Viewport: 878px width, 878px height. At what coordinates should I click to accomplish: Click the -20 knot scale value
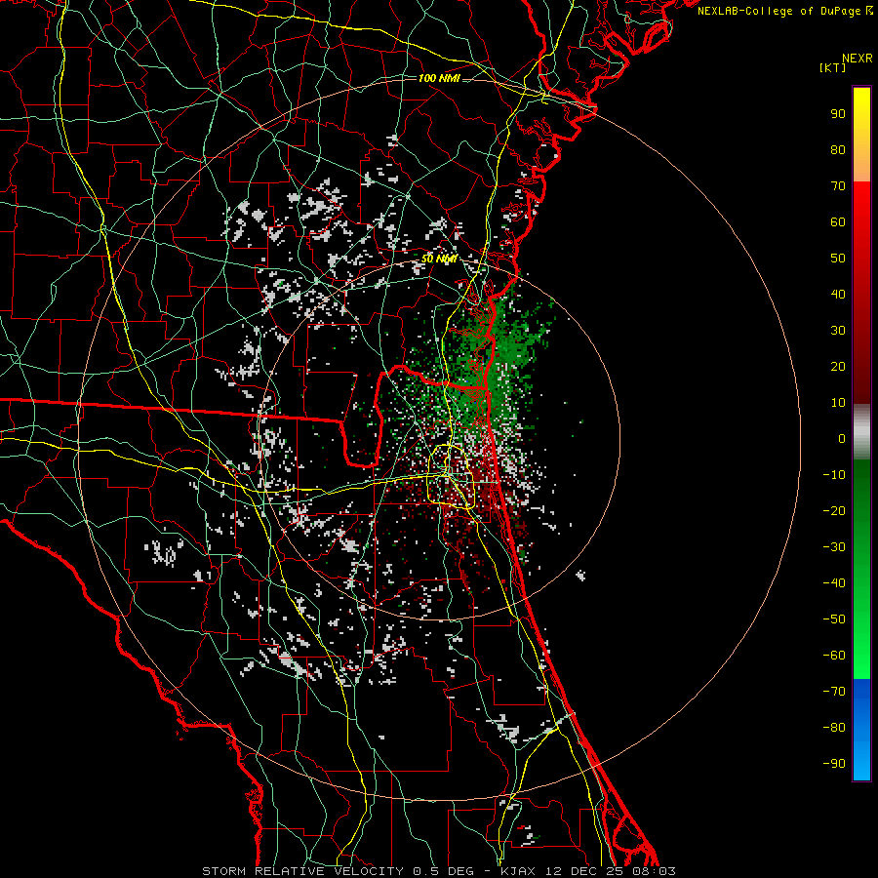(x=834, y=511)
